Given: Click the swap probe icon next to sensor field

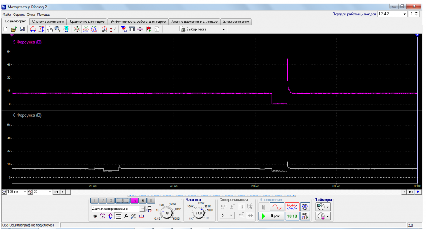Looking at the screenshot, I should (149, 209).
